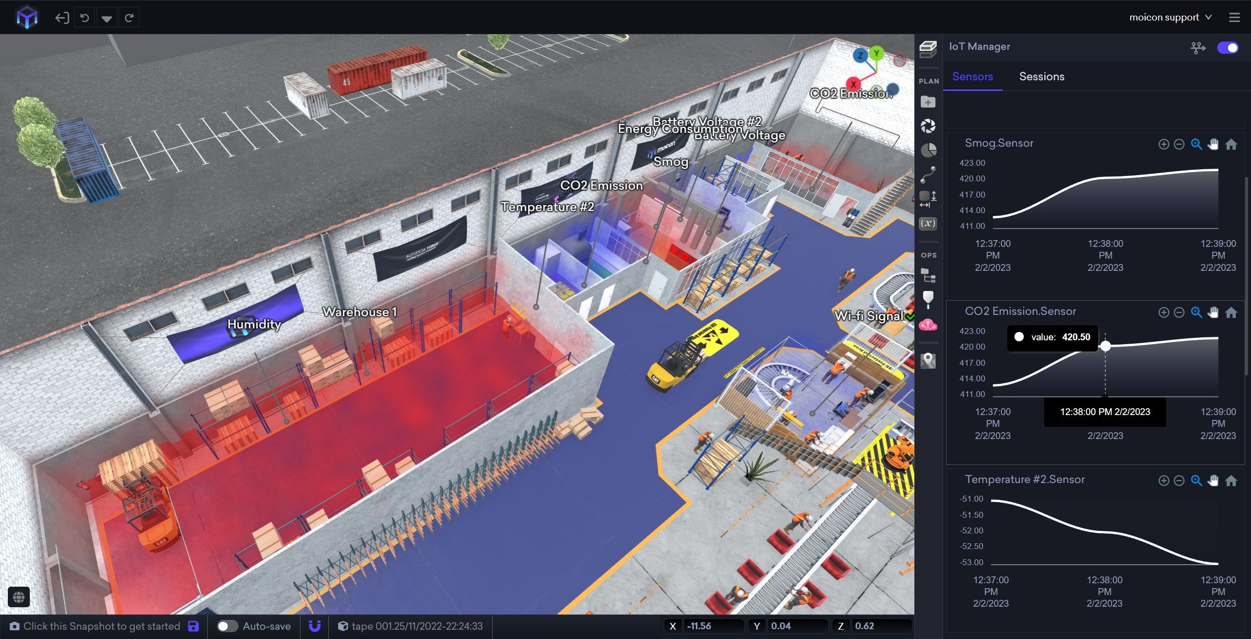Click the map location pin icon
The image size is (1251, 639).
tap(928, 361)
